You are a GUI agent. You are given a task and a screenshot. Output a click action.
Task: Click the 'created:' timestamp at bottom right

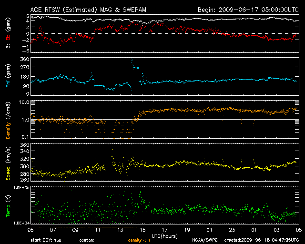(262, 240)
